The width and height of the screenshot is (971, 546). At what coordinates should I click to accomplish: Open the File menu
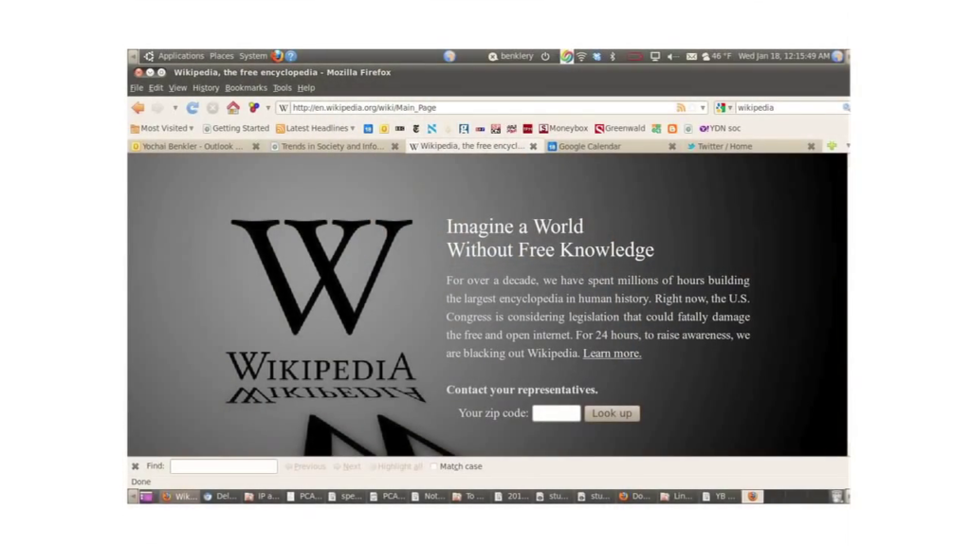[137, 88]
